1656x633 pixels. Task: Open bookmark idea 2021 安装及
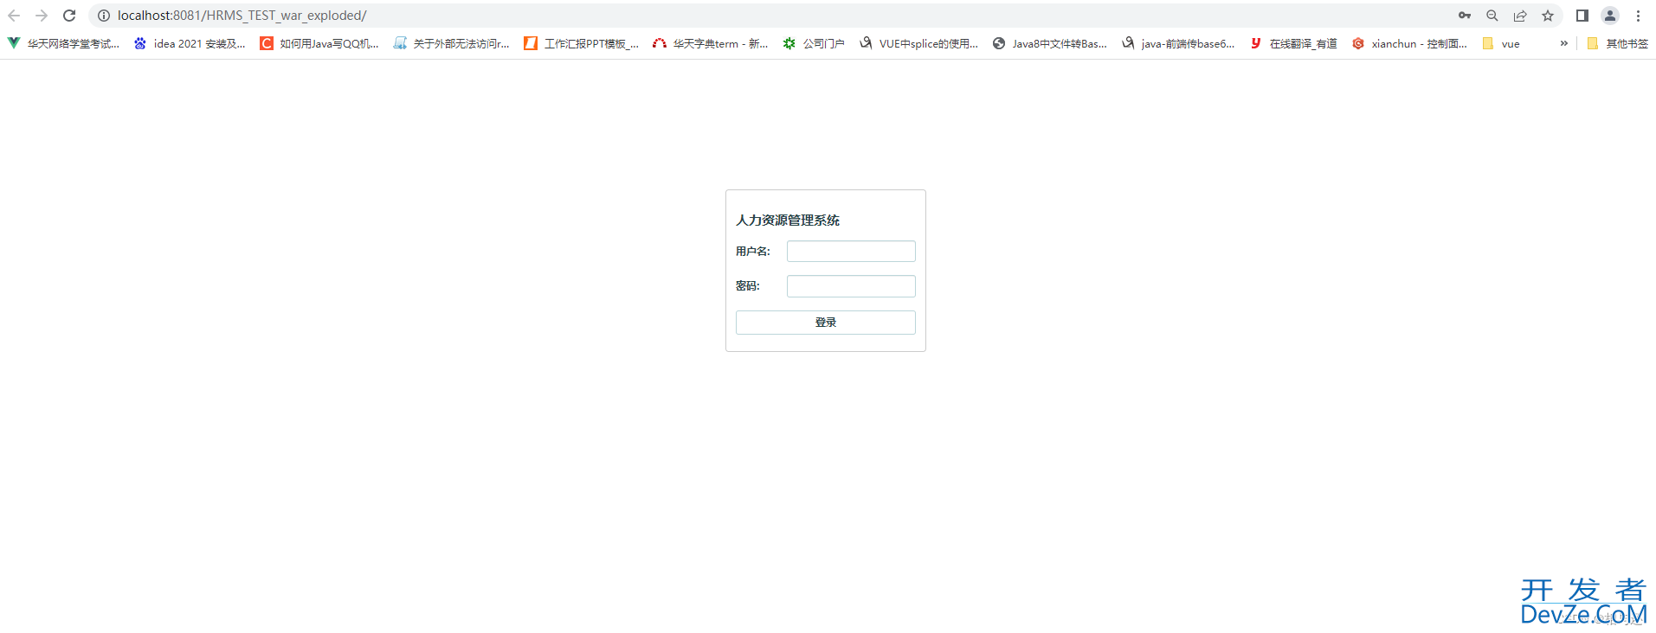click(190, 43)
